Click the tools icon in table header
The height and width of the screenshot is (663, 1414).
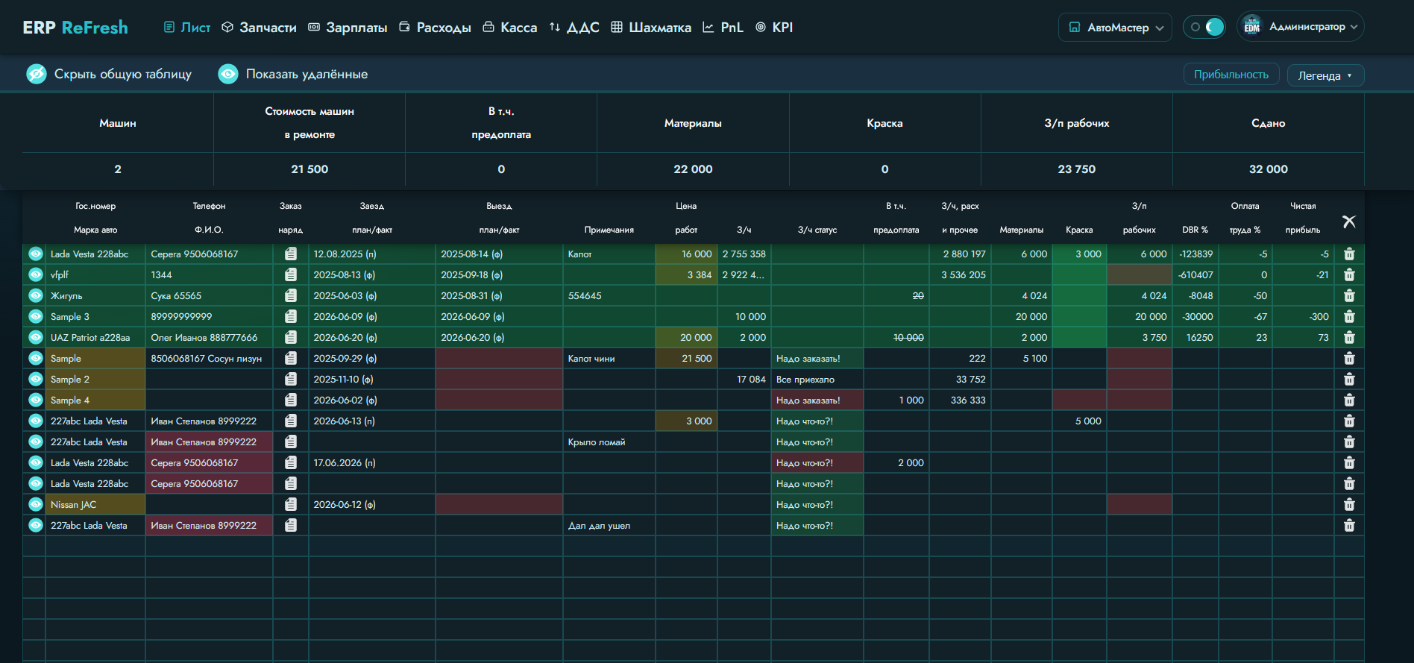click(1349, 221)
